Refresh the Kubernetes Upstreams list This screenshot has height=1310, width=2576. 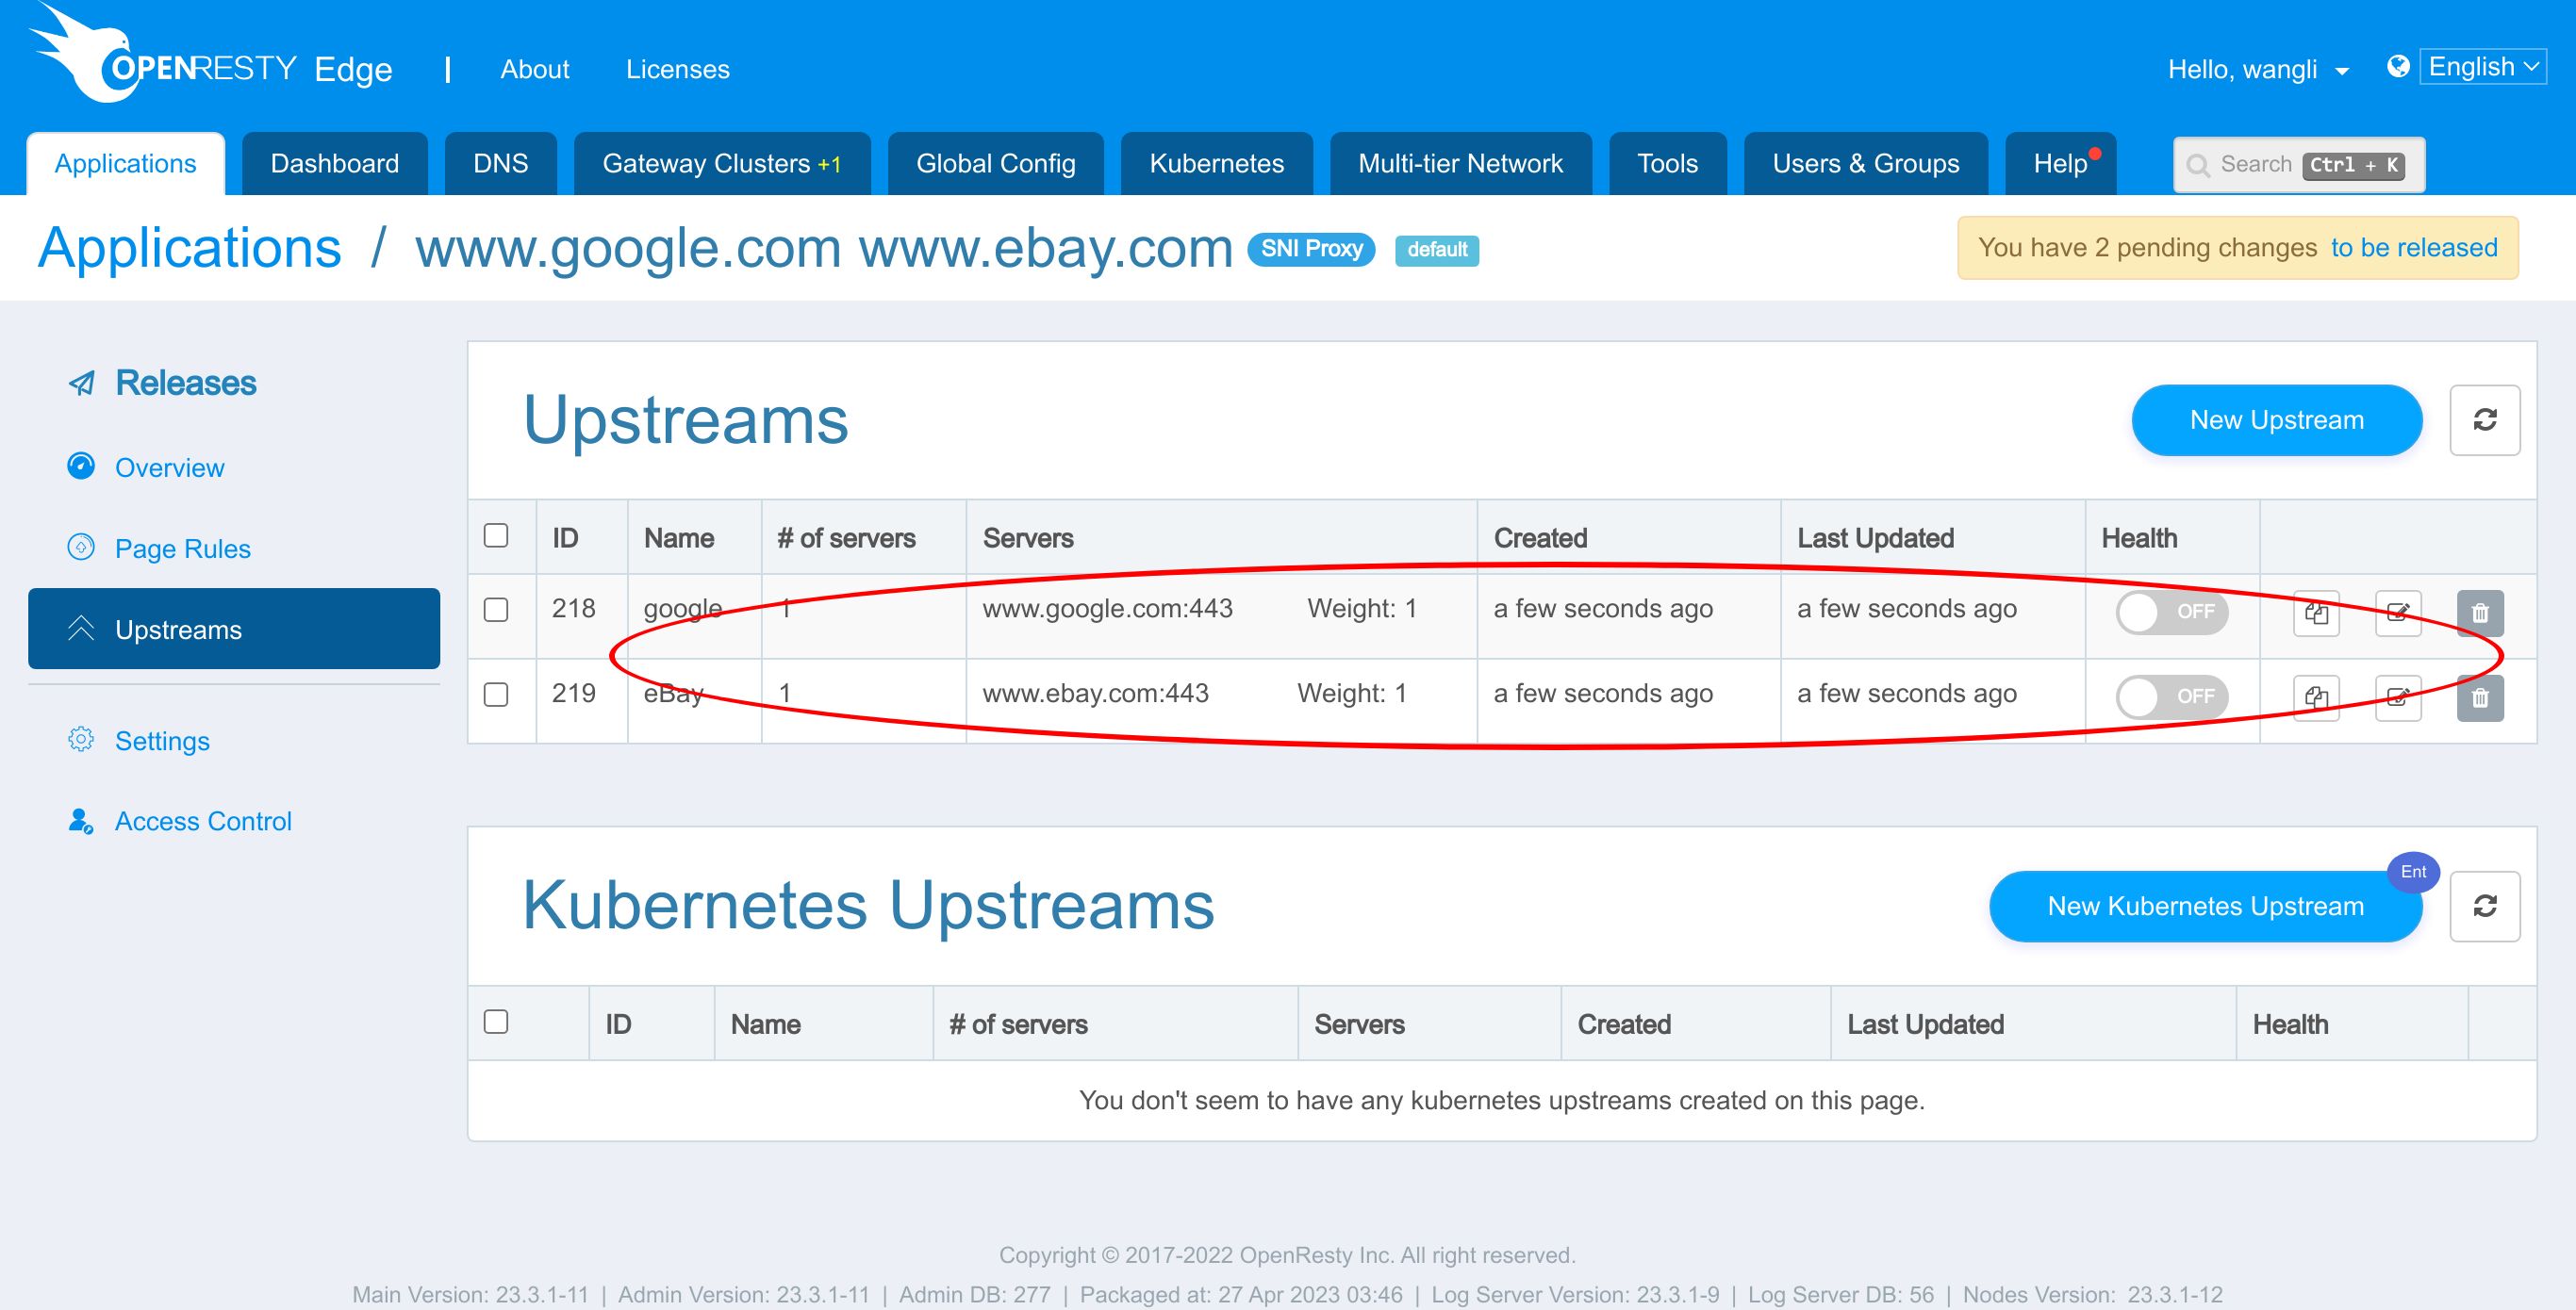point(2485,907)
